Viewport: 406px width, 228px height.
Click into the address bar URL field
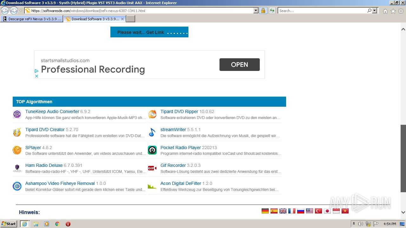coord(141,10)
